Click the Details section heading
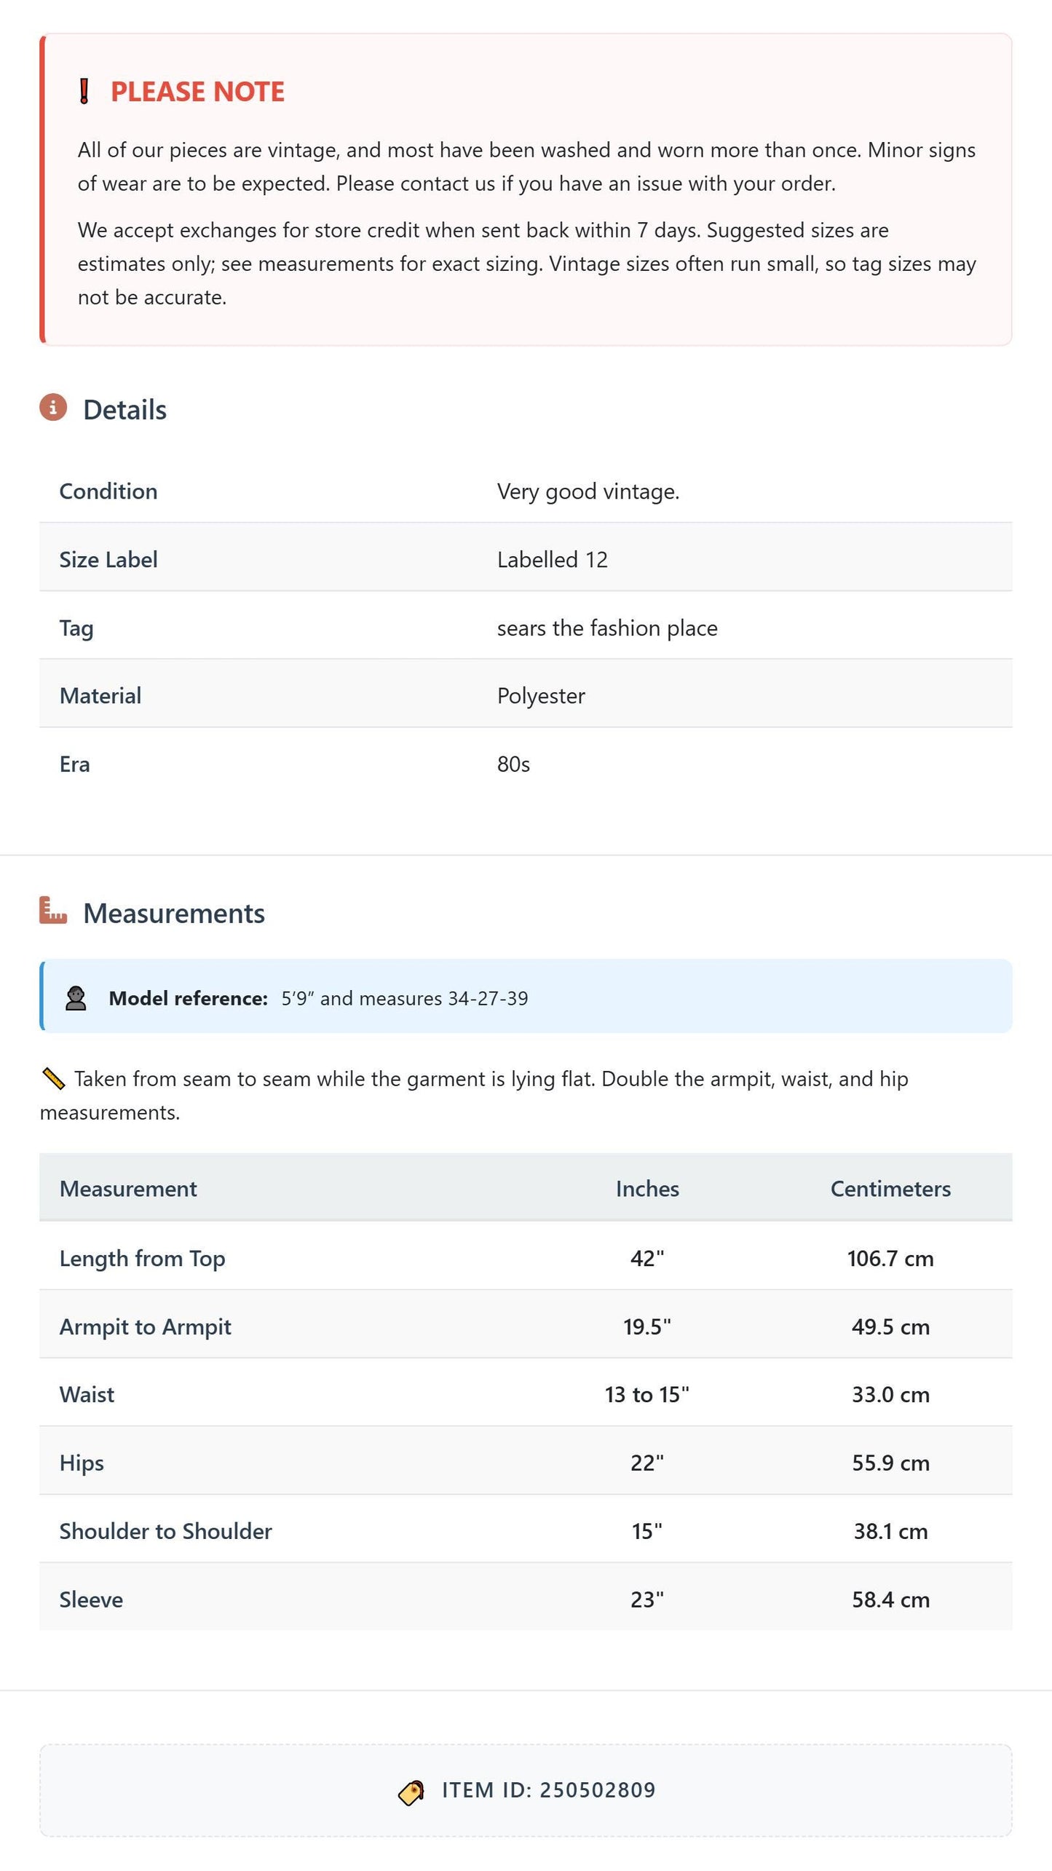The height and width of the screenshot is (1871, 1052). point(124,410)
